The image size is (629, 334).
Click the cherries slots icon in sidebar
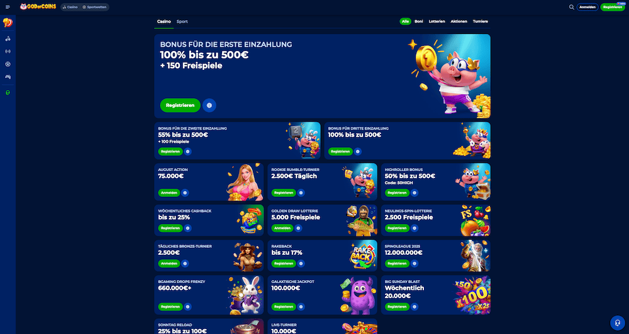point(8,39)
